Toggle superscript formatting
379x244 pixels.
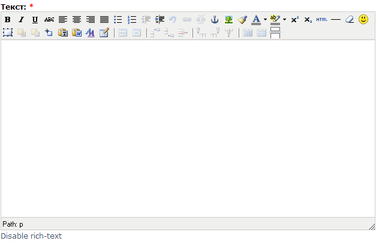(x=294, y=19)
